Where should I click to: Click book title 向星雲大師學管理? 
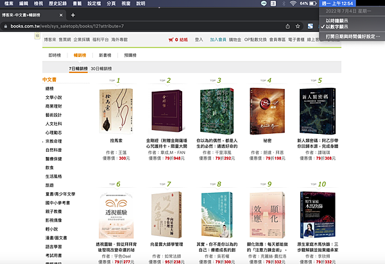tap(167, 244)
